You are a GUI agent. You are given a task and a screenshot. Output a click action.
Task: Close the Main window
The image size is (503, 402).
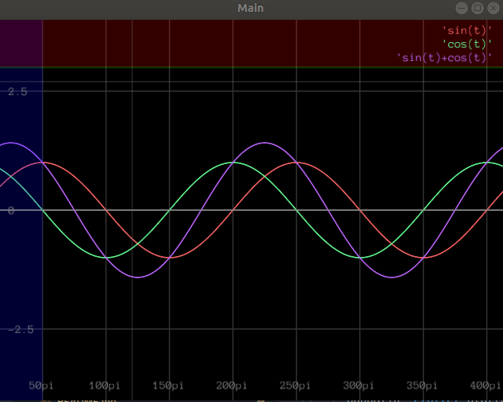click(493, 8)
